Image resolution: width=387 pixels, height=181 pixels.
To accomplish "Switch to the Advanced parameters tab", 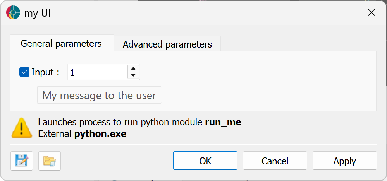I will click(167, 44).
